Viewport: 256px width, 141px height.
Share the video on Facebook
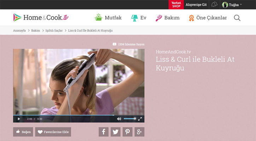[104, 132]
